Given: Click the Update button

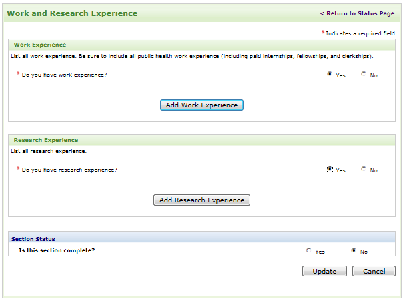Looking at the screenshot, I should coord(324,271).
